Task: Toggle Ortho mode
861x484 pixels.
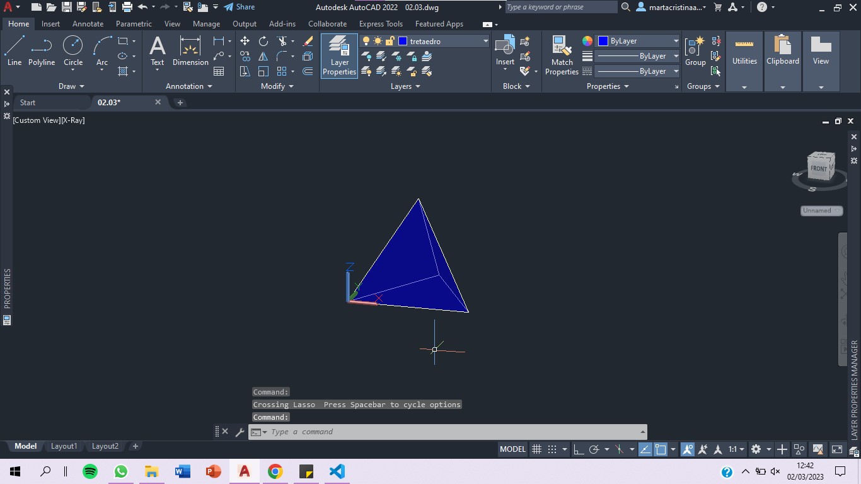Action: (x=578, y=449)
